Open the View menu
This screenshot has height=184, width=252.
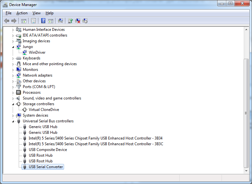click(x=36, y=13)
